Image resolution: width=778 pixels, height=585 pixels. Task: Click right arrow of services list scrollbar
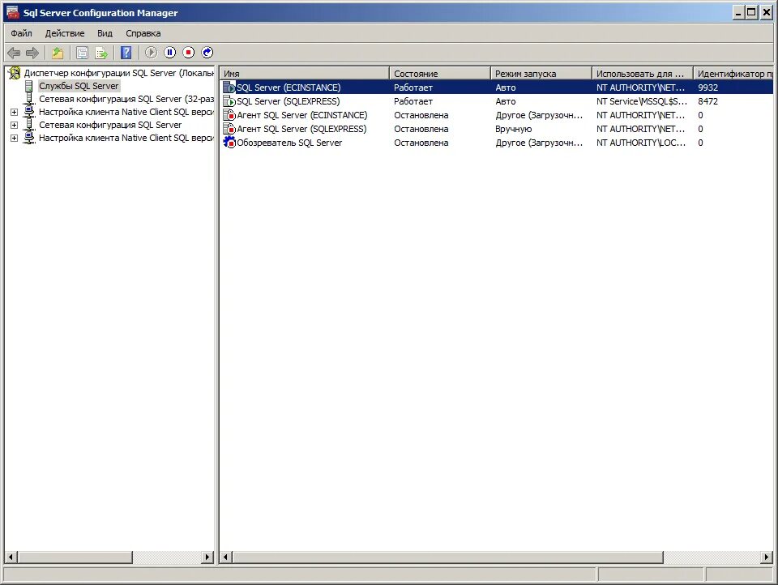[x=767, y=557]
